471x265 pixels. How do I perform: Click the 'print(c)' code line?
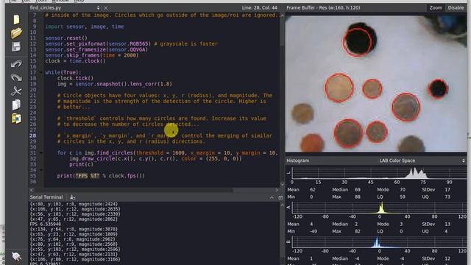click(81, 164)
